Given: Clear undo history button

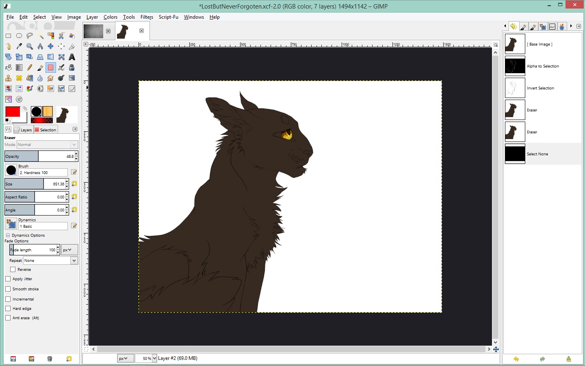Looking at the screenshot, I should pyautogui.click(x=569, y=359).
